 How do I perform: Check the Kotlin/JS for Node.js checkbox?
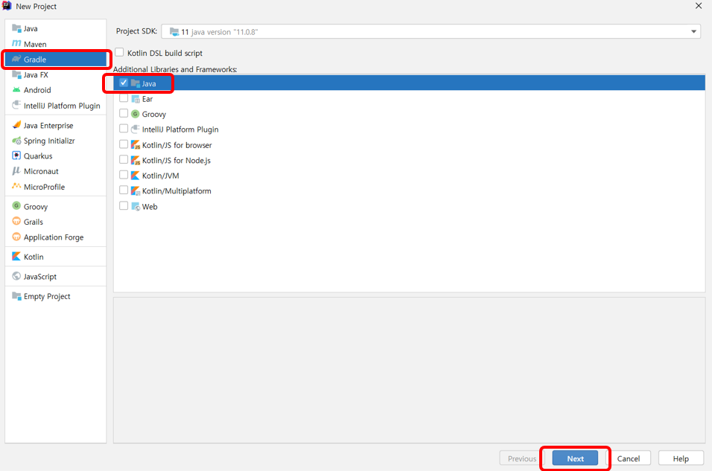coord(124,160)
